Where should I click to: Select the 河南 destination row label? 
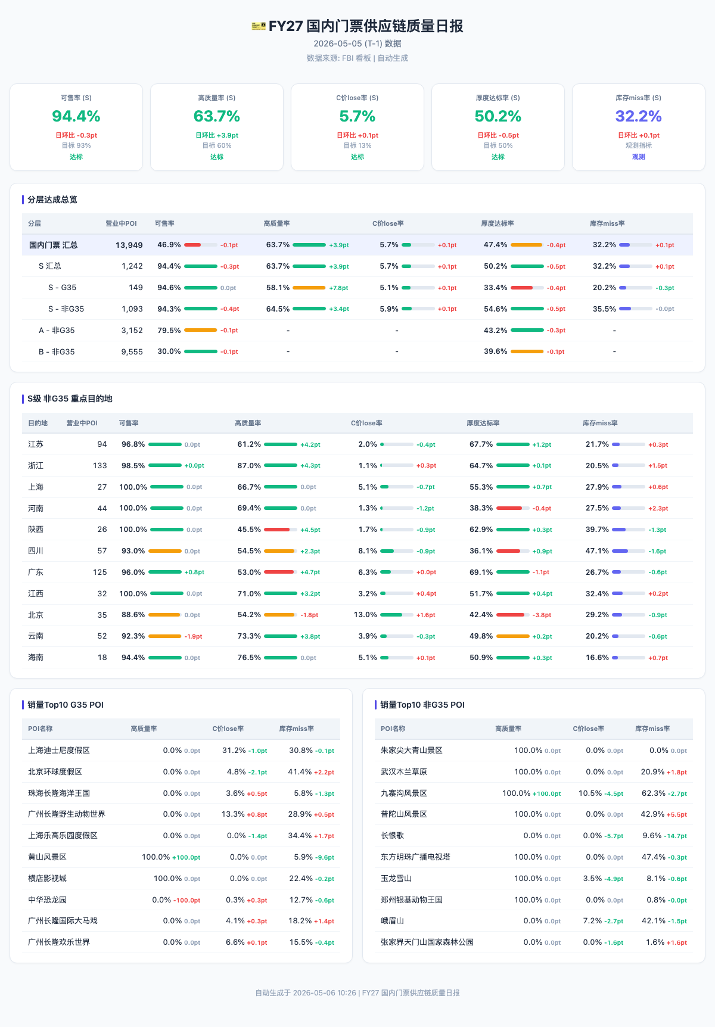click(x=36, y=508)
